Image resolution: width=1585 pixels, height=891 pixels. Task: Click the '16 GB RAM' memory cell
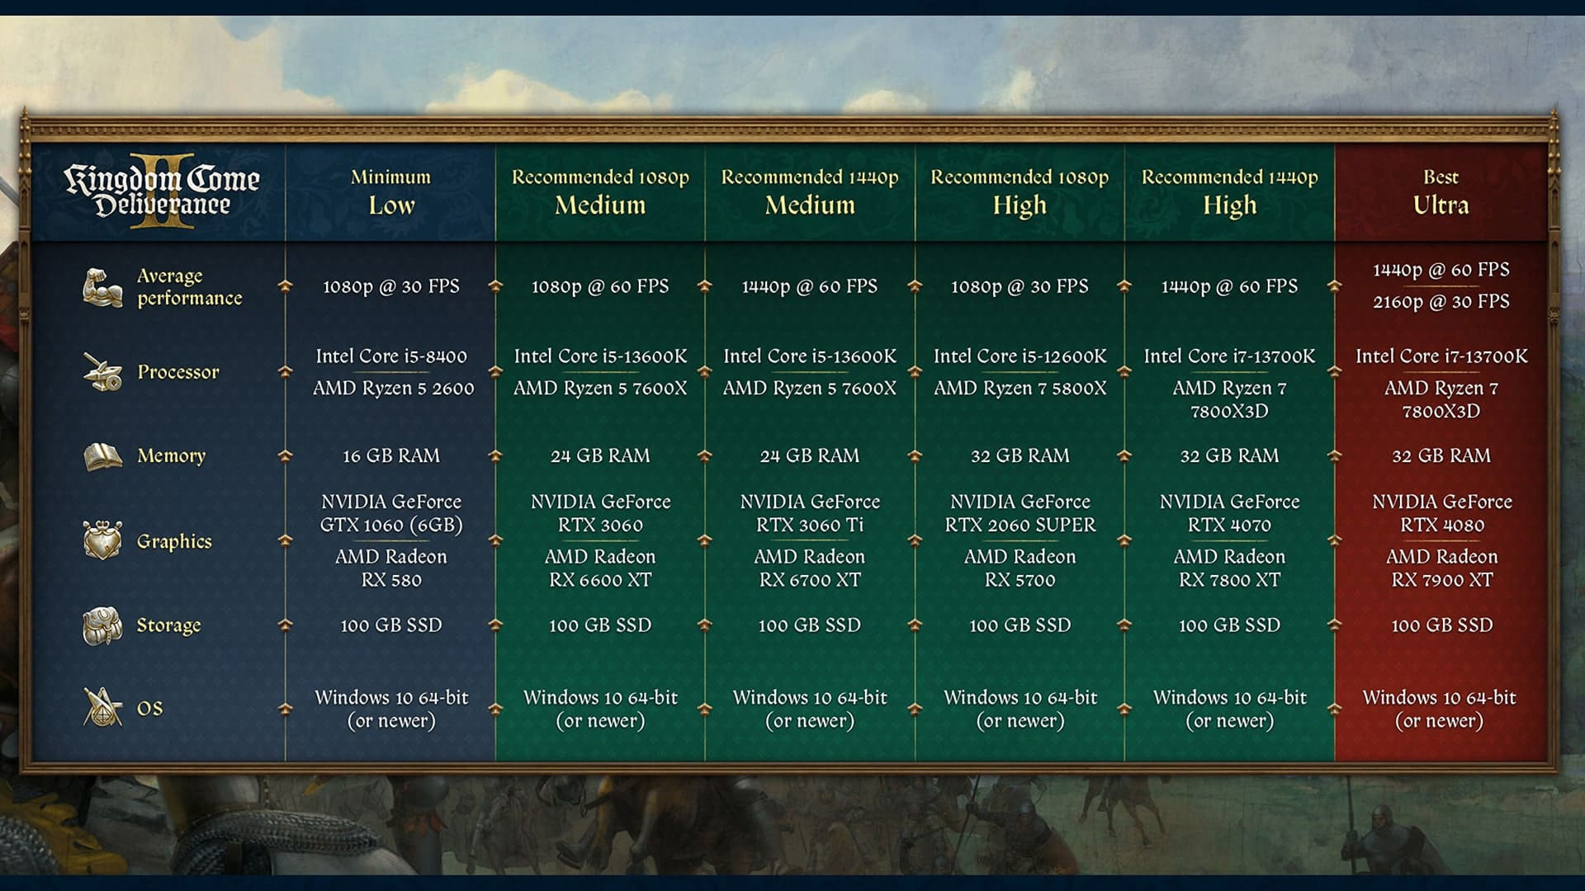coord(391,455)
